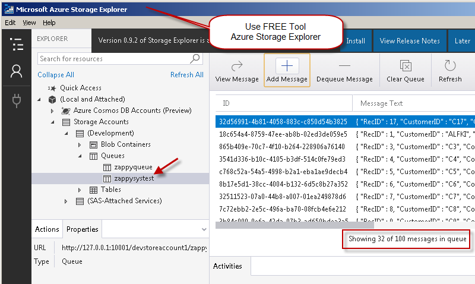Click the View Message arrow icon
This screenshot has width=475, height=284.
[237, 66]
